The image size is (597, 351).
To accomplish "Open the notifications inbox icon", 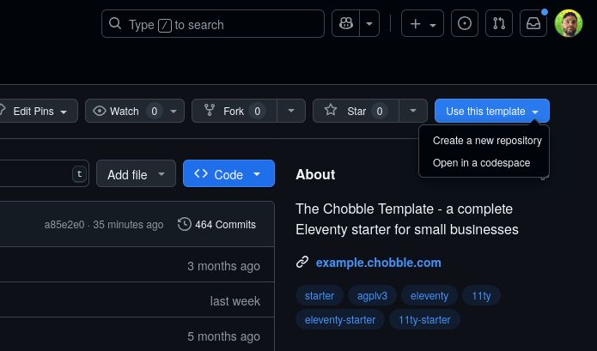I will (533, 23).
